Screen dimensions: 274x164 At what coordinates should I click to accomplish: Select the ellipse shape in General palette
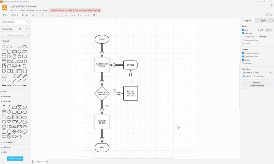tap(25, 47)
